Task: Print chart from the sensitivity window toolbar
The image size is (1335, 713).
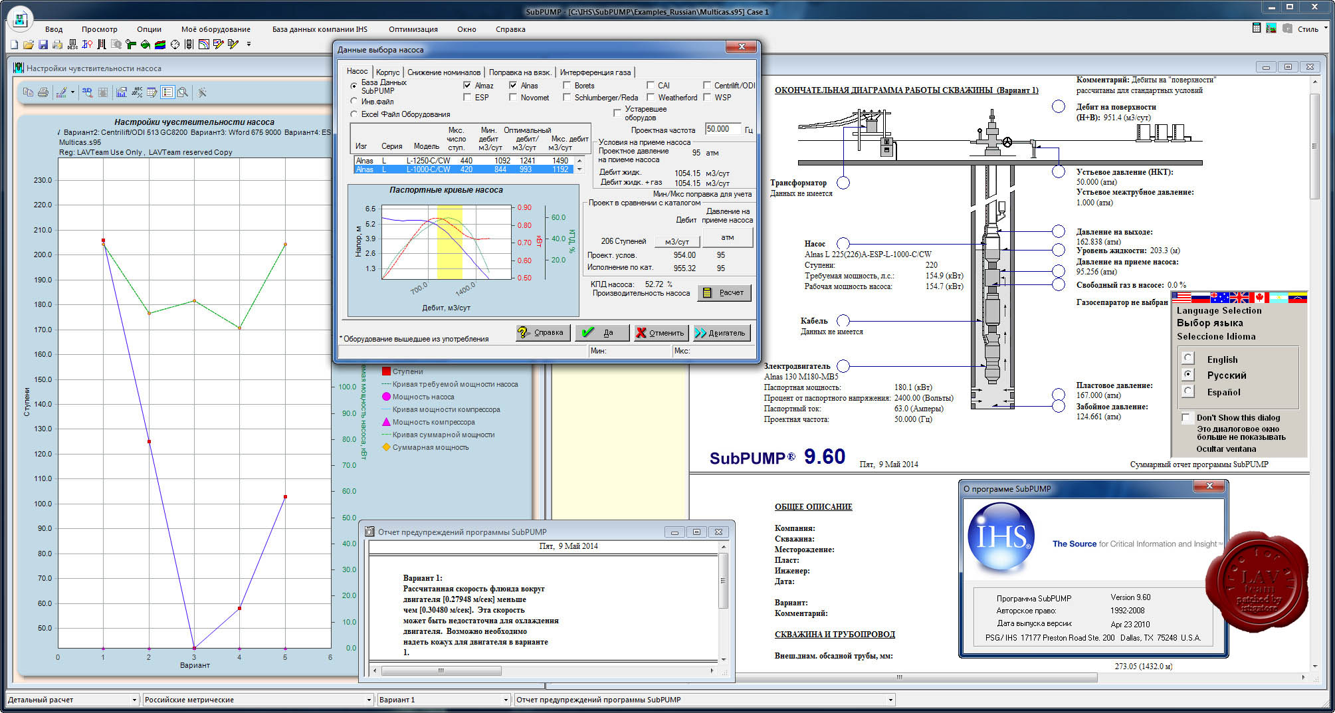Action: pyautogui.click(x=43, y=92)
